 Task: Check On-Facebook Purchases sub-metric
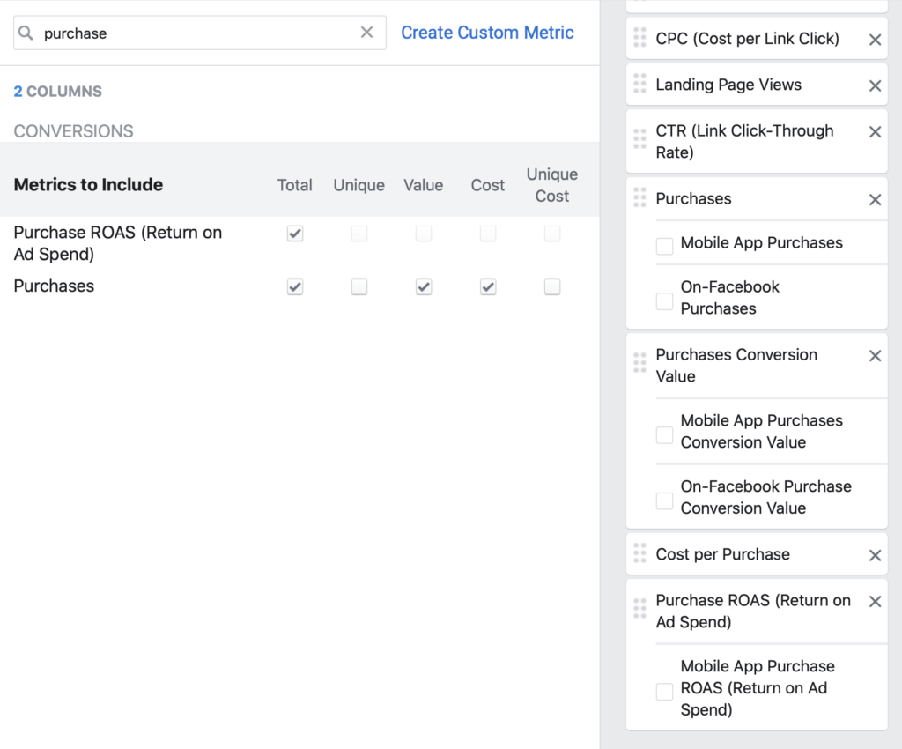point(664,300)
